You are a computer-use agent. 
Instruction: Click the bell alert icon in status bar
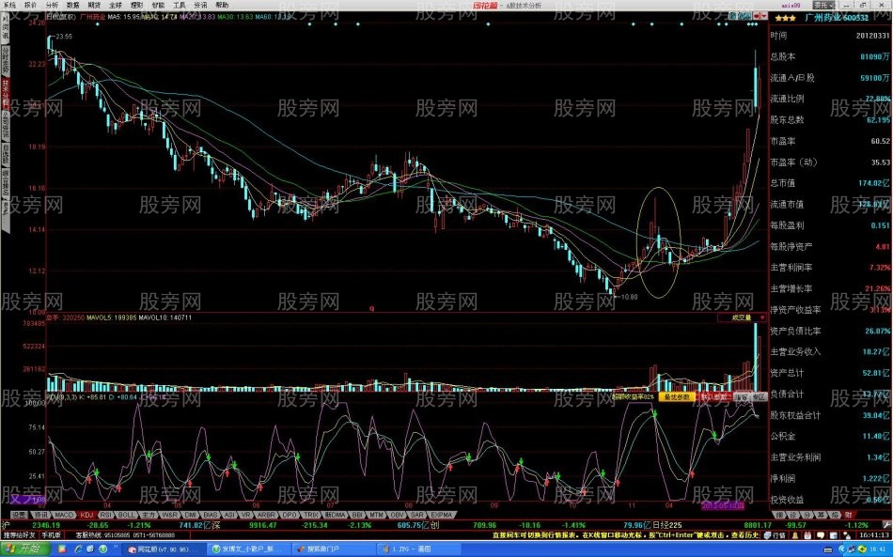tap(795, 535)
